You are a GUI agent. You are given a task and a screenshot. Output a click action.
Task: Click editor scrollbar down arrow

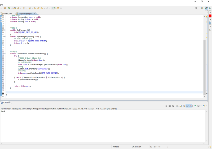pyautogui.click(x=204, y=97)
